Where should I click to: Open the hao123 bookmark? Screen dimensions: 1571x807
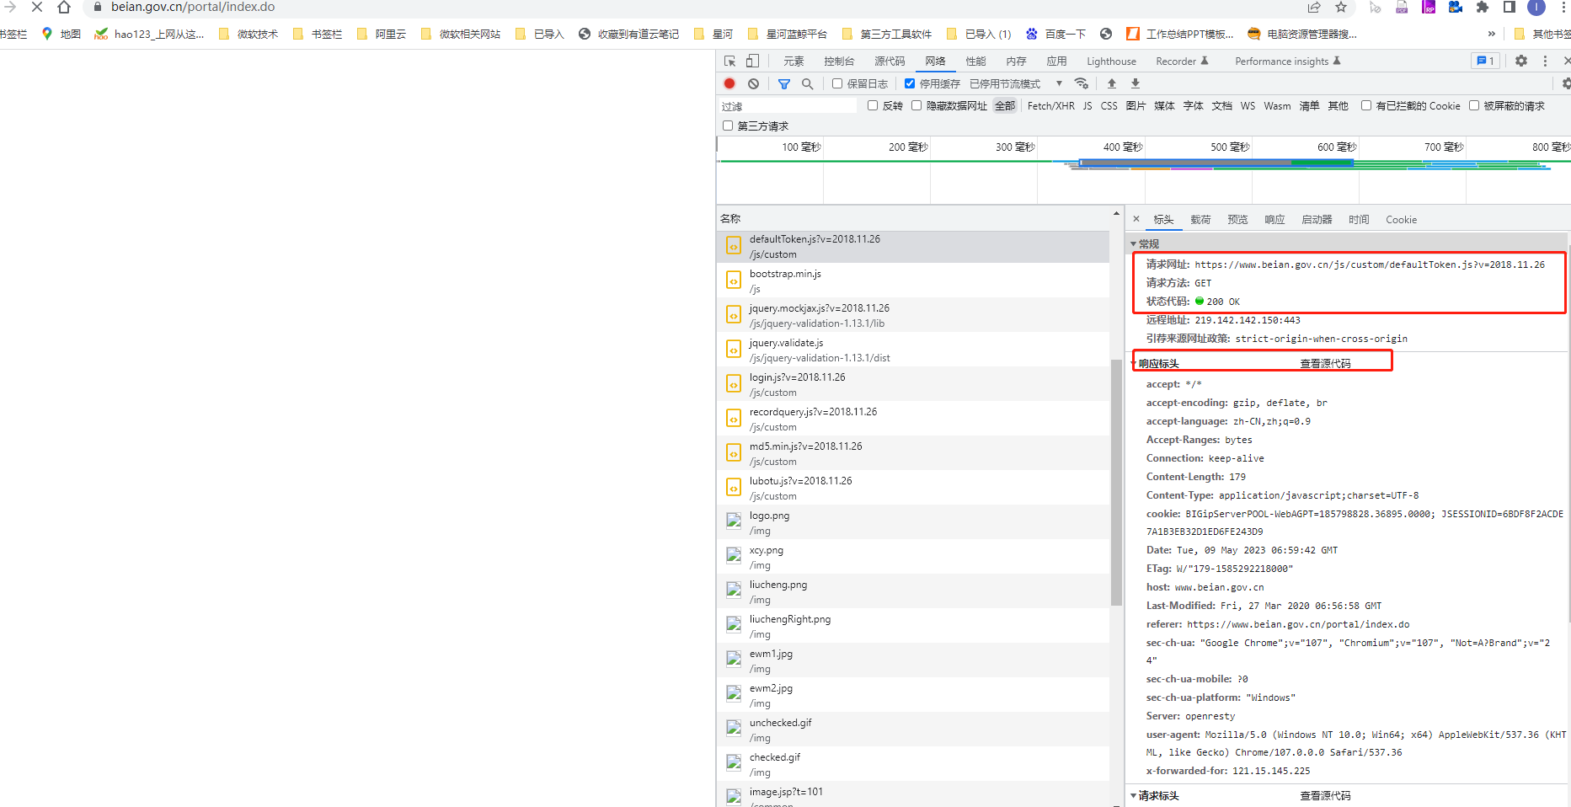tap(149, 34)
